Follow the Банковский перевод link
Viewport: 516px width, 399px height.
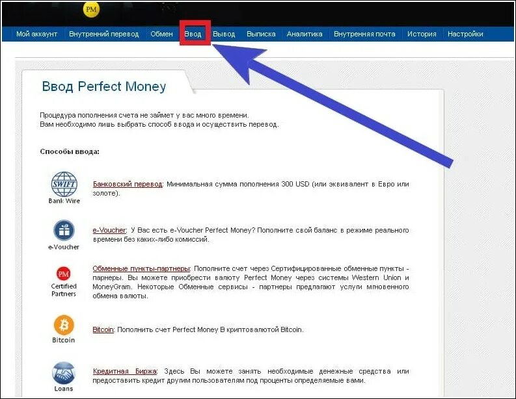[128, 184]
